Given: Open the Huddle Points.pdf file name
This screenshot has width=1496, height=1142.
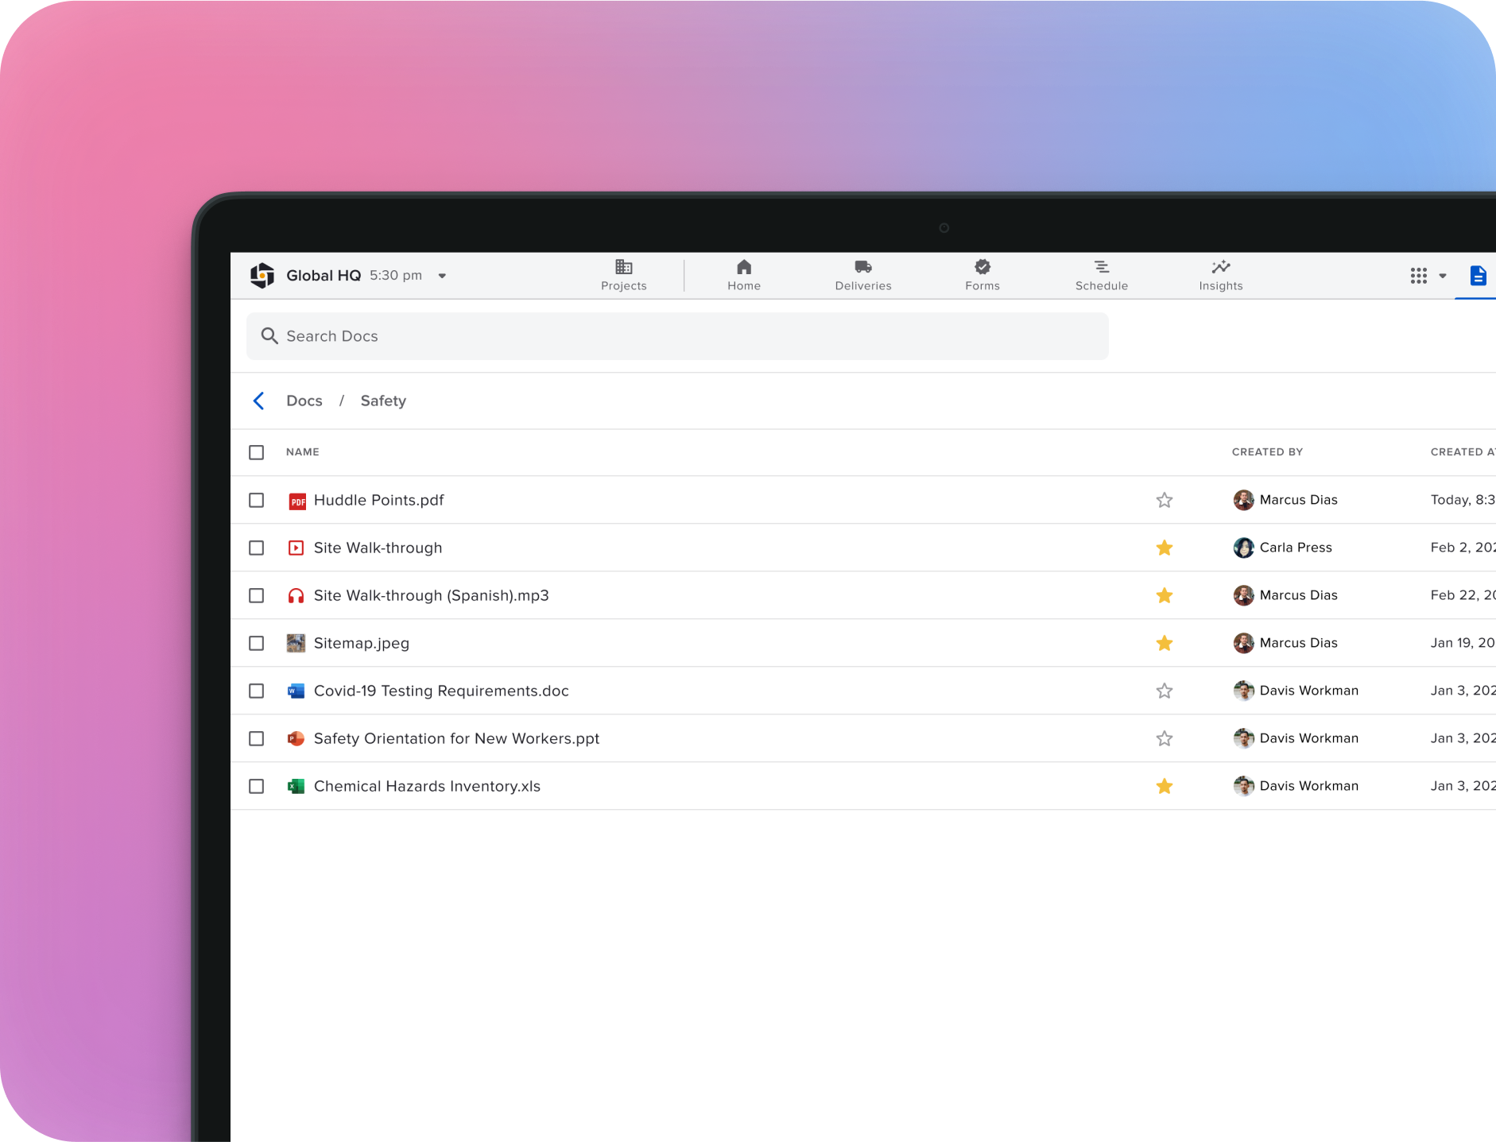Looking at the screenshot, I should pos(379,500).
